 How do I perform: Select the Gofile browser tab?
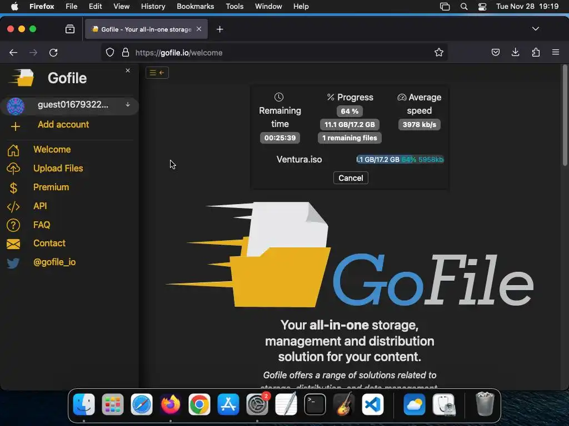(x=146, y=29)
